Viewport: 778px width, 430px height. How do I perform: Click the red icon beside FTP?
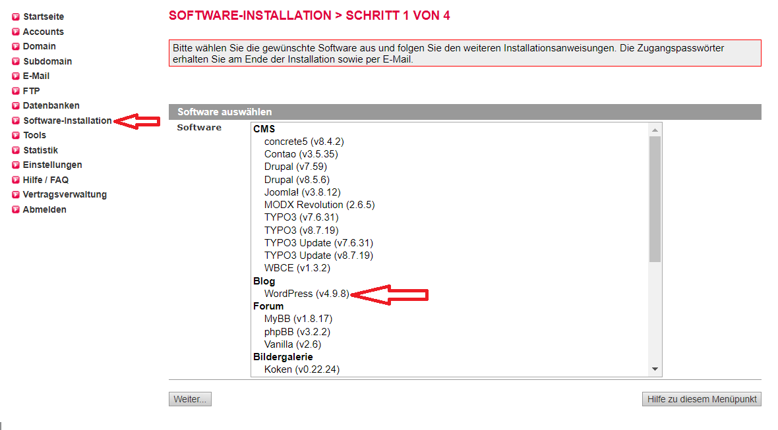(x=16, y=91)
